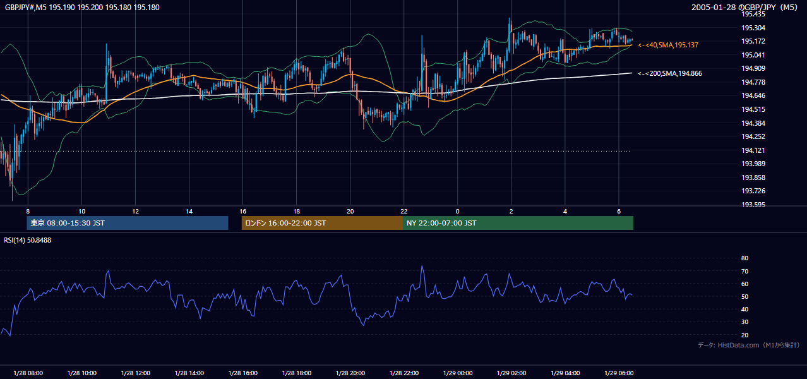This screenshot has width=807, height=379.
Task: Click the 1/28 12:00 time label
Action: pyautogui.click(x=135, y=373)
